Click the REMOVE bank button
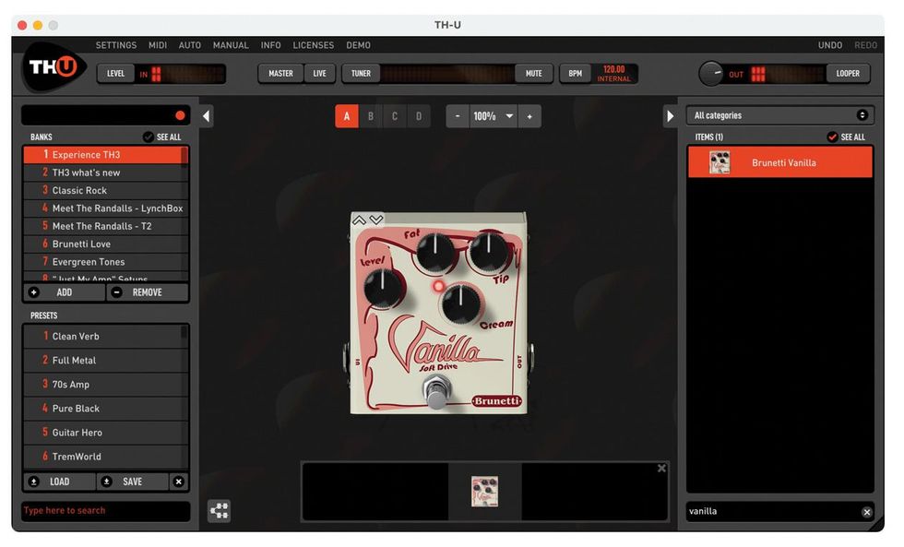The image size is (904, 547). pos(148,292)
